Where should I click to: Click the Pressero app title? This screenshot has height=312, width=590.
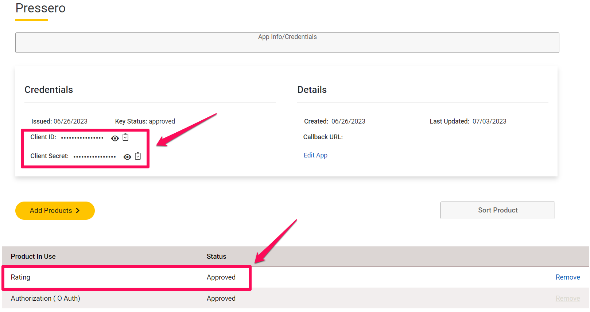(40, 8)
